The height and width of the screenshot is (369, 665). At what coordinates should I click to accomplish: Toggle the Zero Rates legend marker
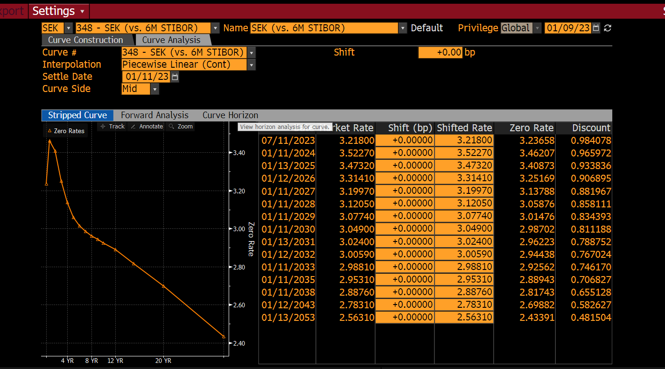coord(66,131)
